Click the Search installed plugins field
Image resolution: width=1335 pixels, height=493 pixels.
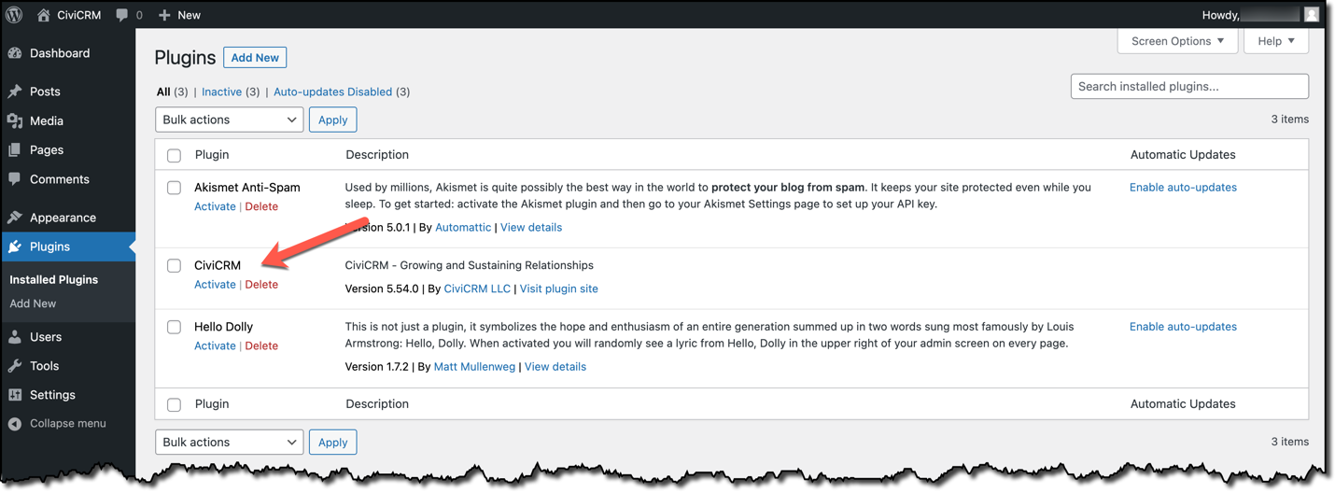coord(1188,87)
